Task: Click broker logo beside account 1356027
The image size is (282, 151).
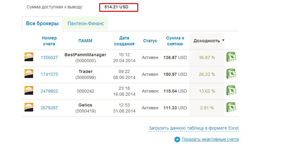Action: click(29, 57)
